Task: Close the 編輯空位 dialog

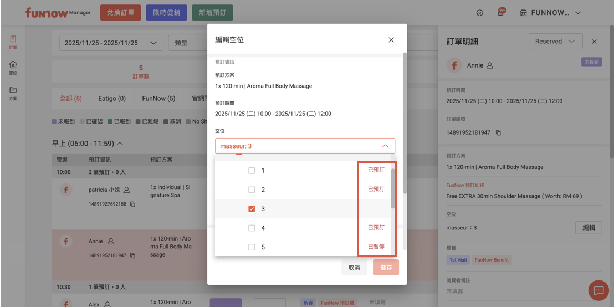Action: (x=391, y=40)
